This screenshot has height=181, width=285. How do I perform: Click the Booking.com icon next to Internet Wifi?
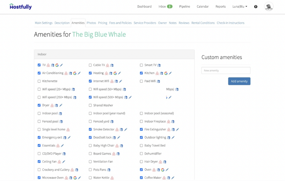pyautogui.click(x=116, y=81)
